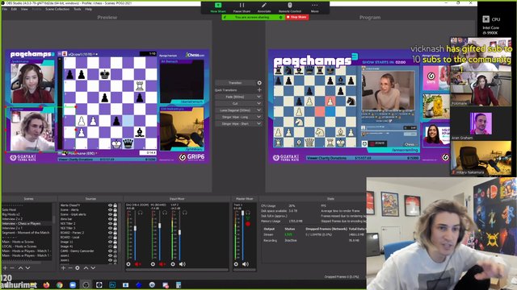Click the ZOOM channel volume fader
Screen dimensions: 517x290
(135, 228)
